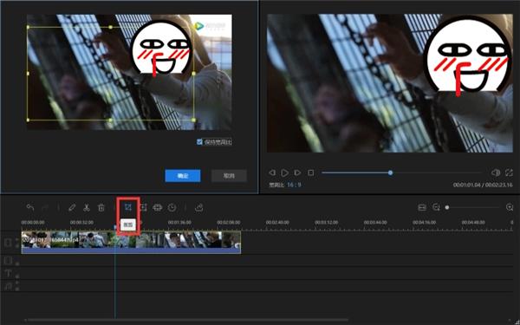Viewport: 520px width, 325px height.
Task: Toggle the keep aspect ratio checkbox
Action: [x=199, y=142]
